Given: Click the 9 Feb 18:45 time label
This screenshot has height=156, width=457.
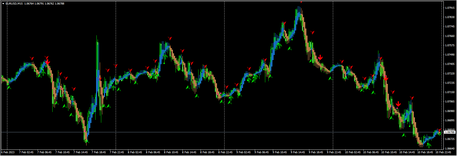Looking at the screenshot, I should pyautogui.click(x=316, y=152).
